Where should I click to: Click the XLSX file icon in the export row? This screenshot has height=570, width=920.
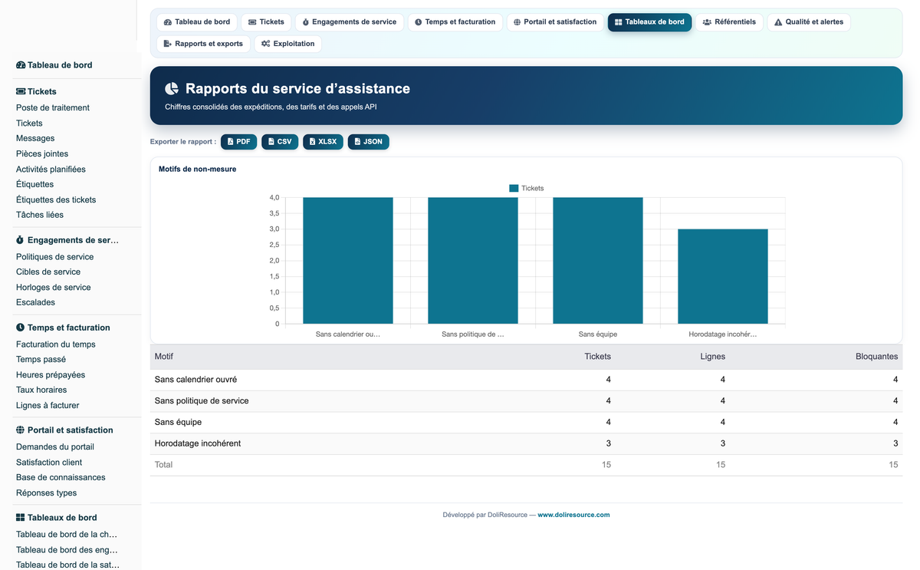point(313,142)
